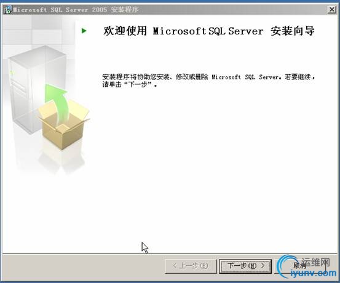Proceed with the 下一步(N) button
The width and height of the screenshot is (340, 283).
coord(245,266)
